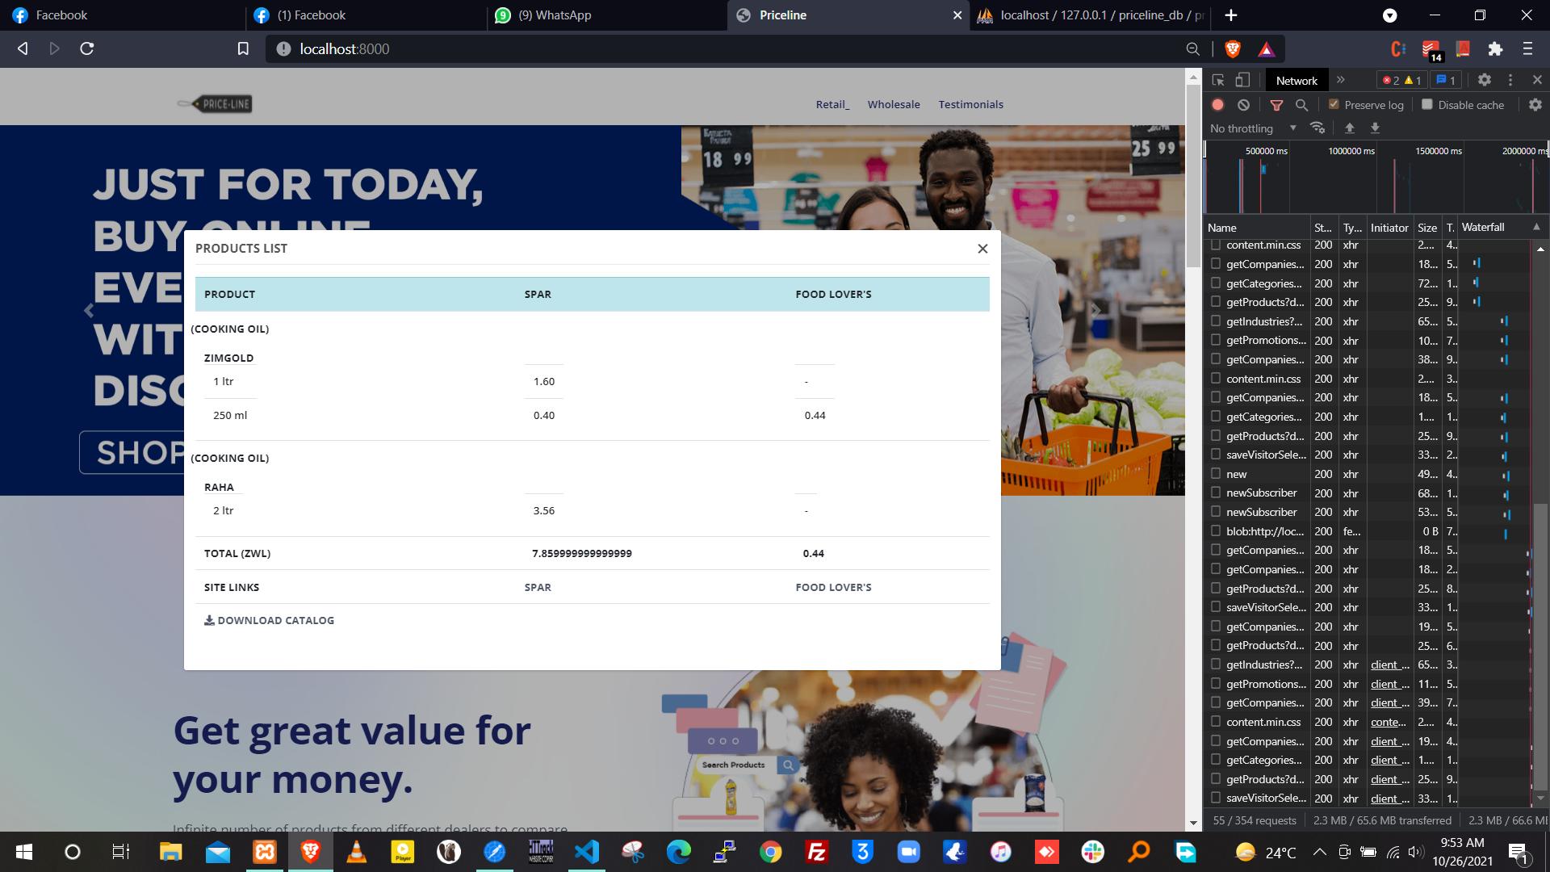Toggle the network filter funnel icon

[1276, 105]
